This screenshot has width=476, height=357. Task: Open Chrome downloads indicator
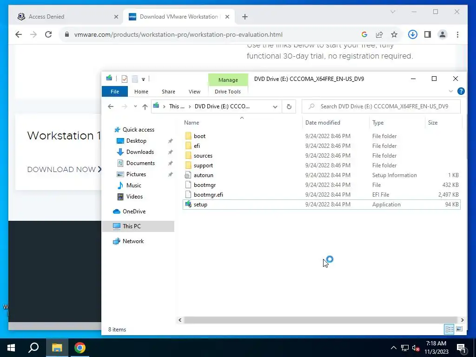[x=412, y=34]
